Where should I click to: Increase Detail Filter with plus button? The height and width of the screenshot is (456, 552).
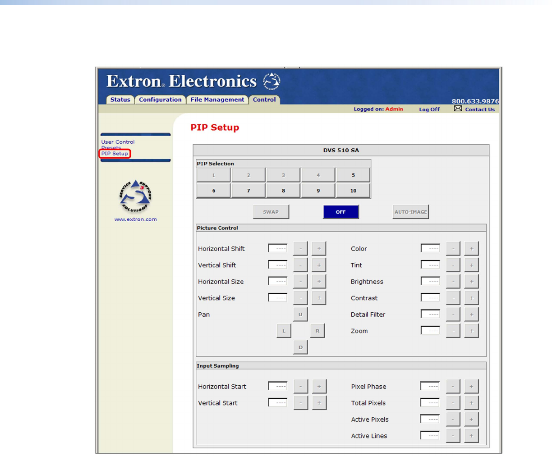[x=472, y=315]
